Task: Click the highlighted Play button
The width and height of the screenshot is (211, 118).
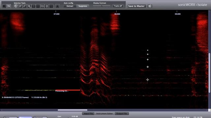Action: click(x=25, y=117)
